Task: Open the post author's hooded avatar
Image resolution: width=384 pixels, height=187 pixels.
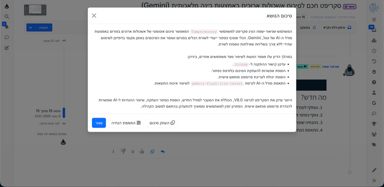Action: [x=349, y=70]
